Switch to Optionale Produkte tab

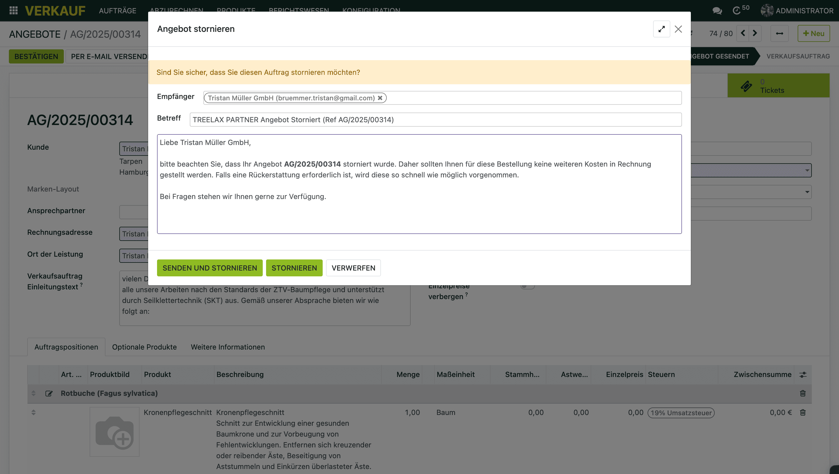[144, 347]
